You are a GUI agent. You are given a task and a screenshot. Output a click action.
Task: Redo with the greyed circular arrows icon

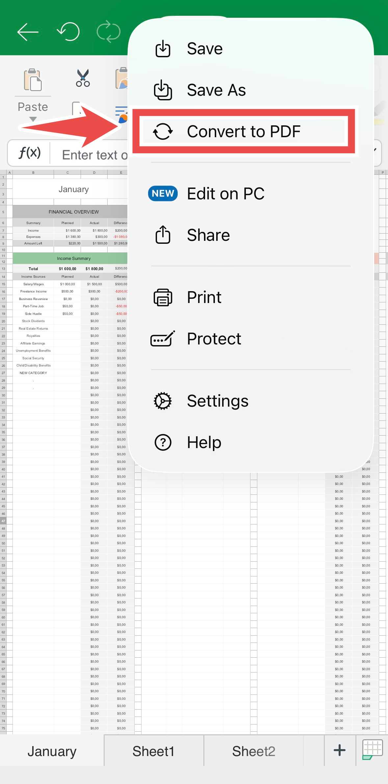point(109,32)
